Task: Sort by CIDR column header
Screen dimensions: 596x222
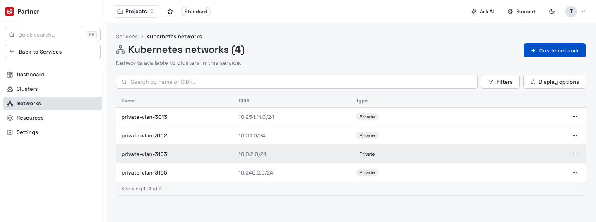Action: [244, 101]
